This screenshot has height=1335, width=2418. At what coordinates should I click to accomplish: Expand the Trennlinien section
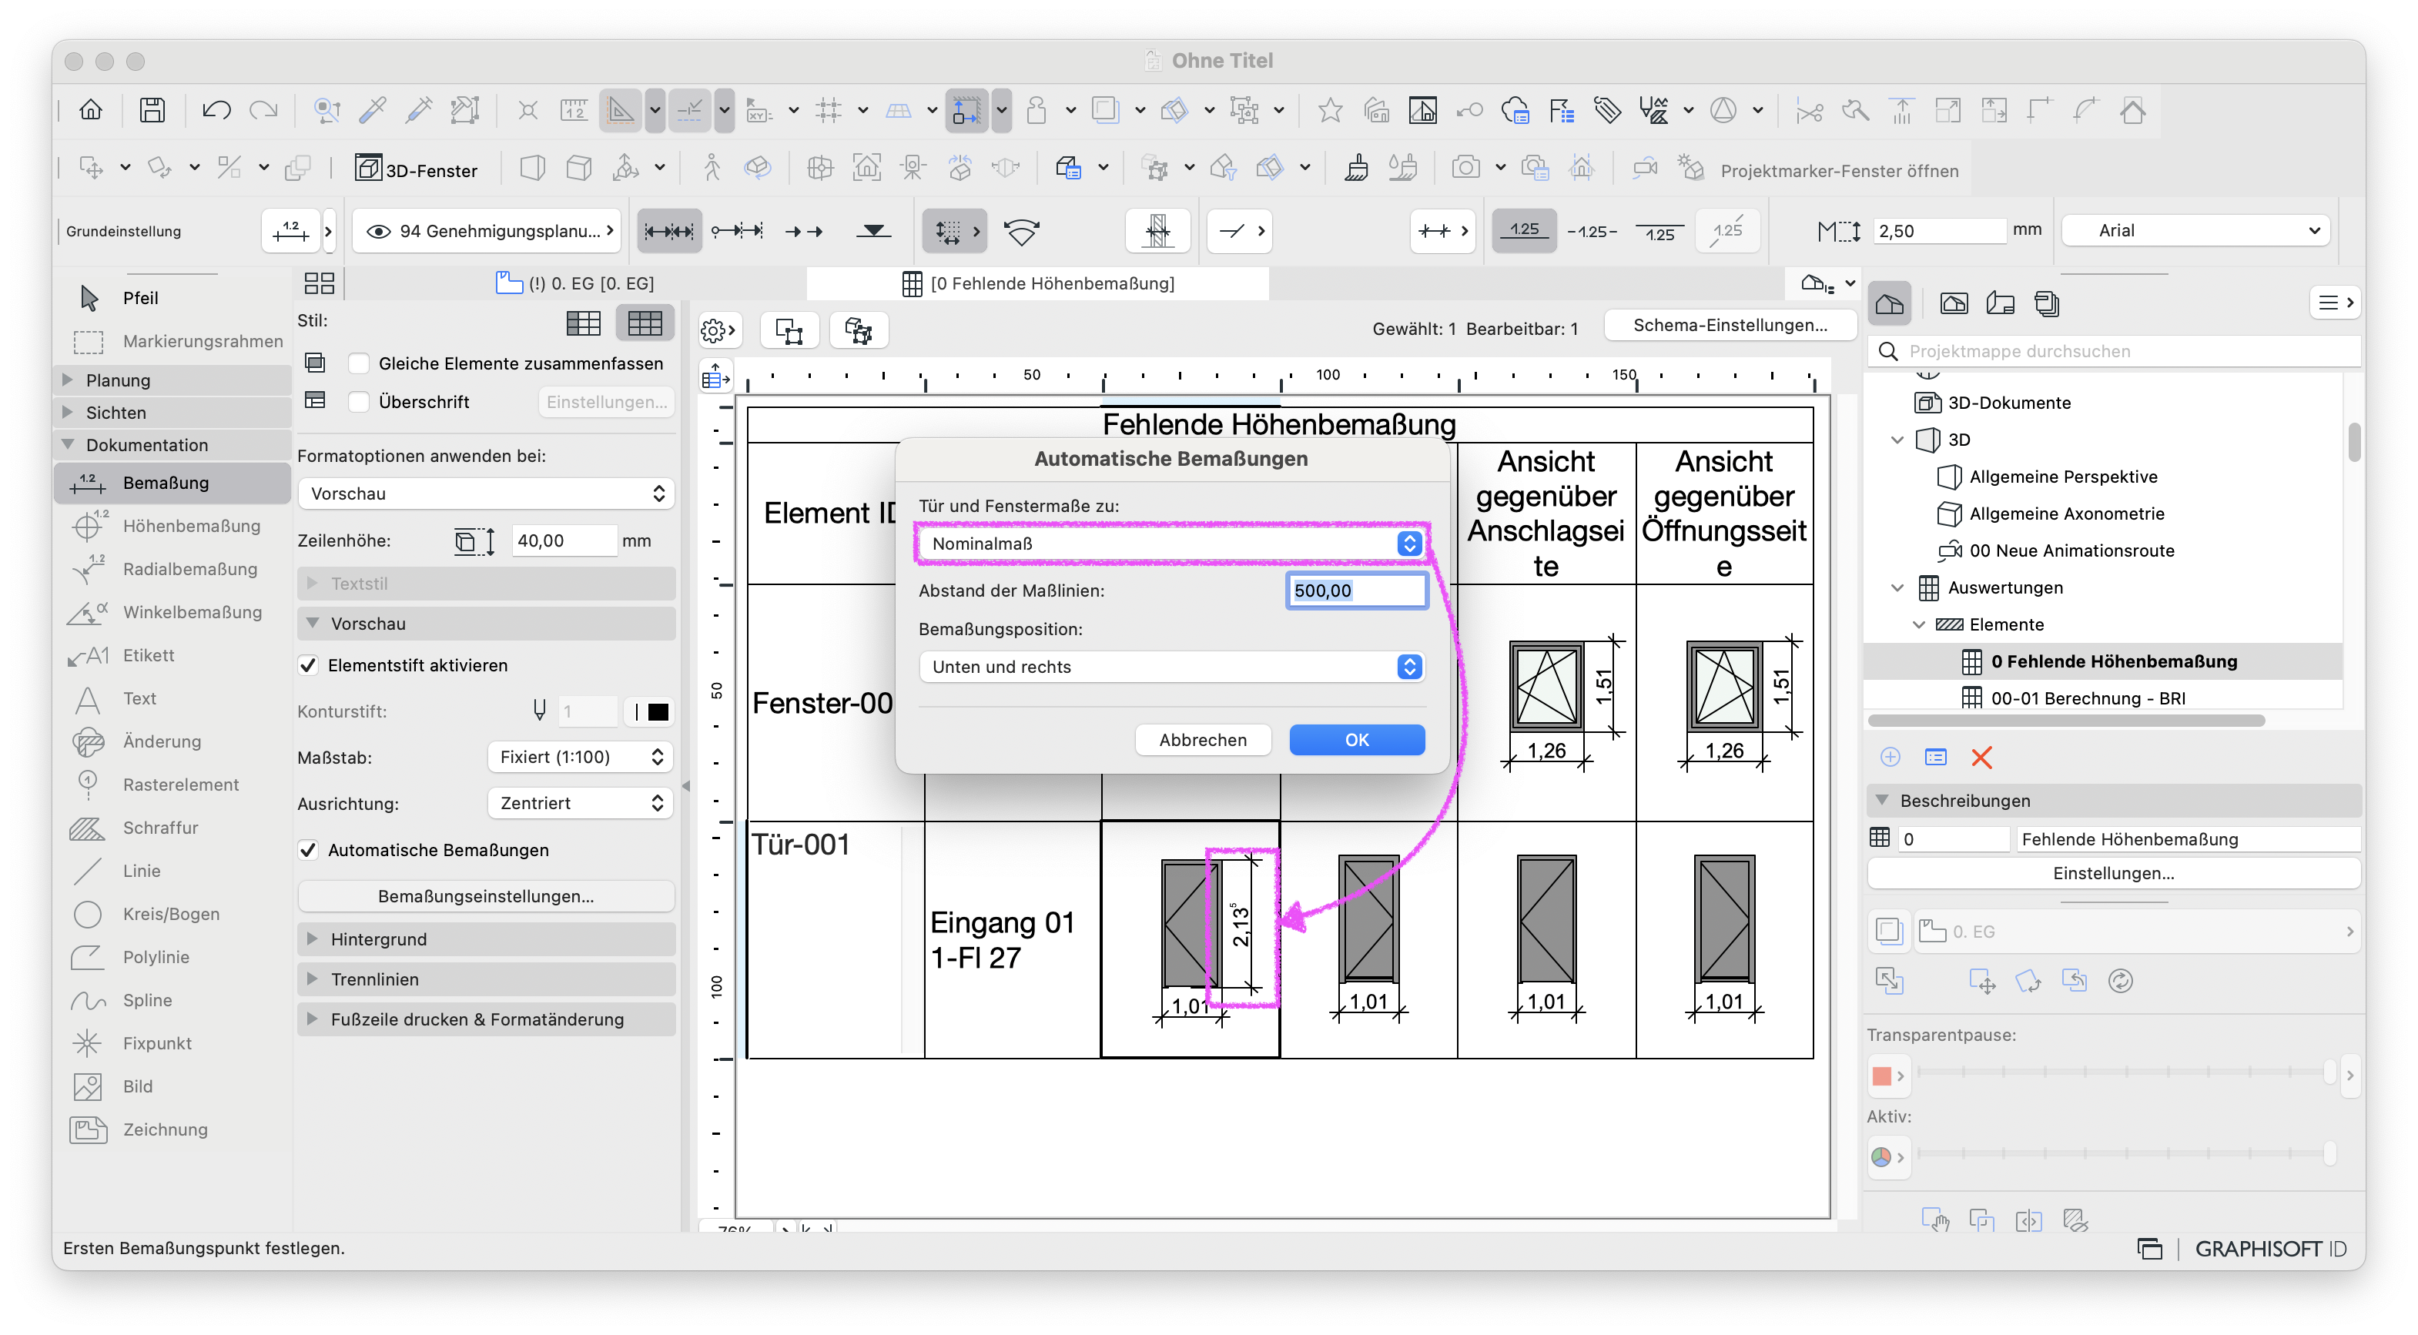point(486,979)
